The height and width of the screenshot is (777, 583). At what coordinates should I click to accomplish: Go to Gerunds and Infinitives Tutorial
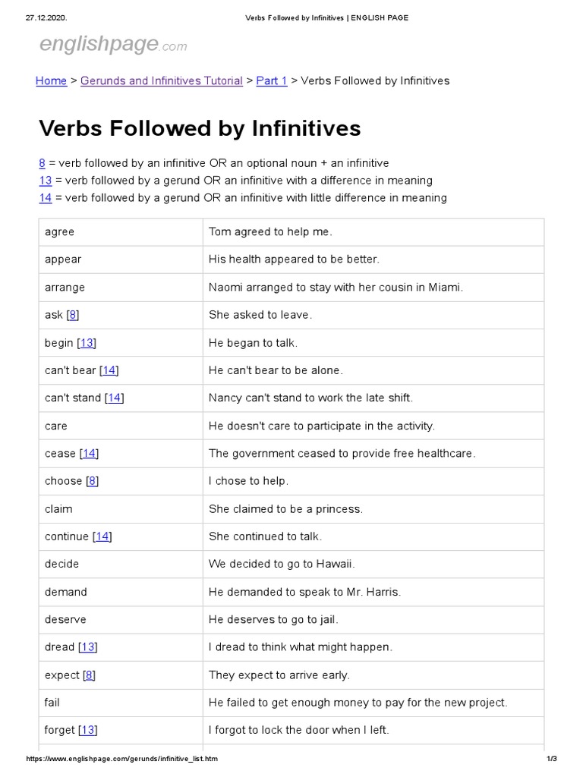(x=162, y=80)
